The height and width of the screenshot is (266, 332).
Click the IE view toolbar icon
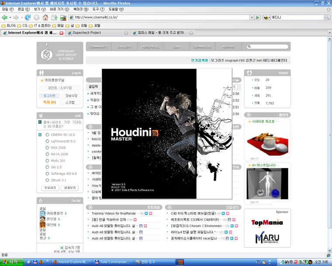(x=63, y=17)
